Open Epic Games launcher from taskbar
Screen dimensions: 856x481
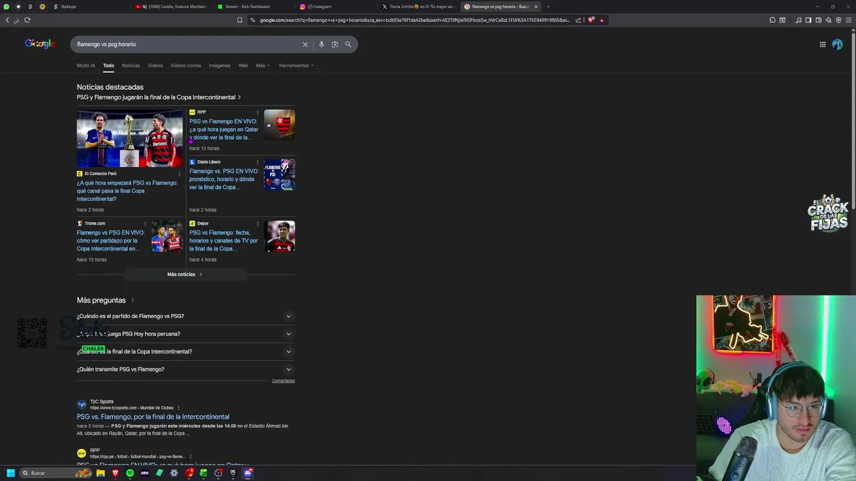(233, 473)
